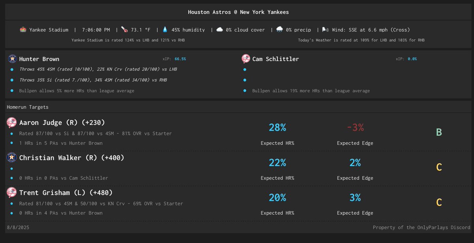474x243 pixels.
Task: Click the Yankees logo beside Trent Grisham
Action: 12,192
